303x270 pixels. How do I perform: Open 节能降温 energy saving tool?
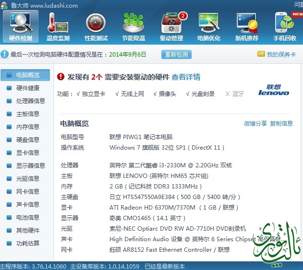[x=133, y=27]
